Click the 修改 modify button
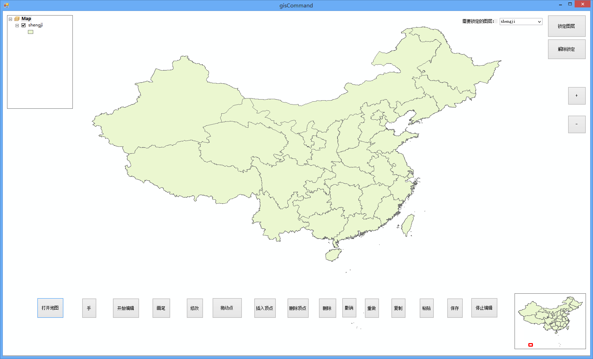 pyautogui.click(x=195, y=308)
